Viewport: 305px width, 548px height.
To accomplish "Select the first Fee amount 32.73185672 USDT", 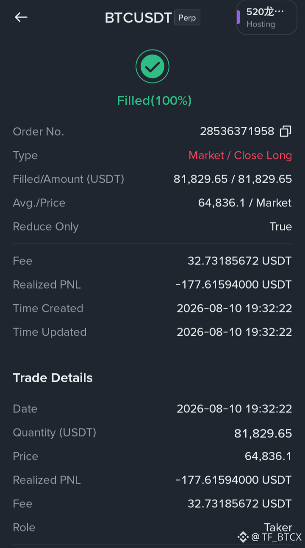I will pos(240,261).
